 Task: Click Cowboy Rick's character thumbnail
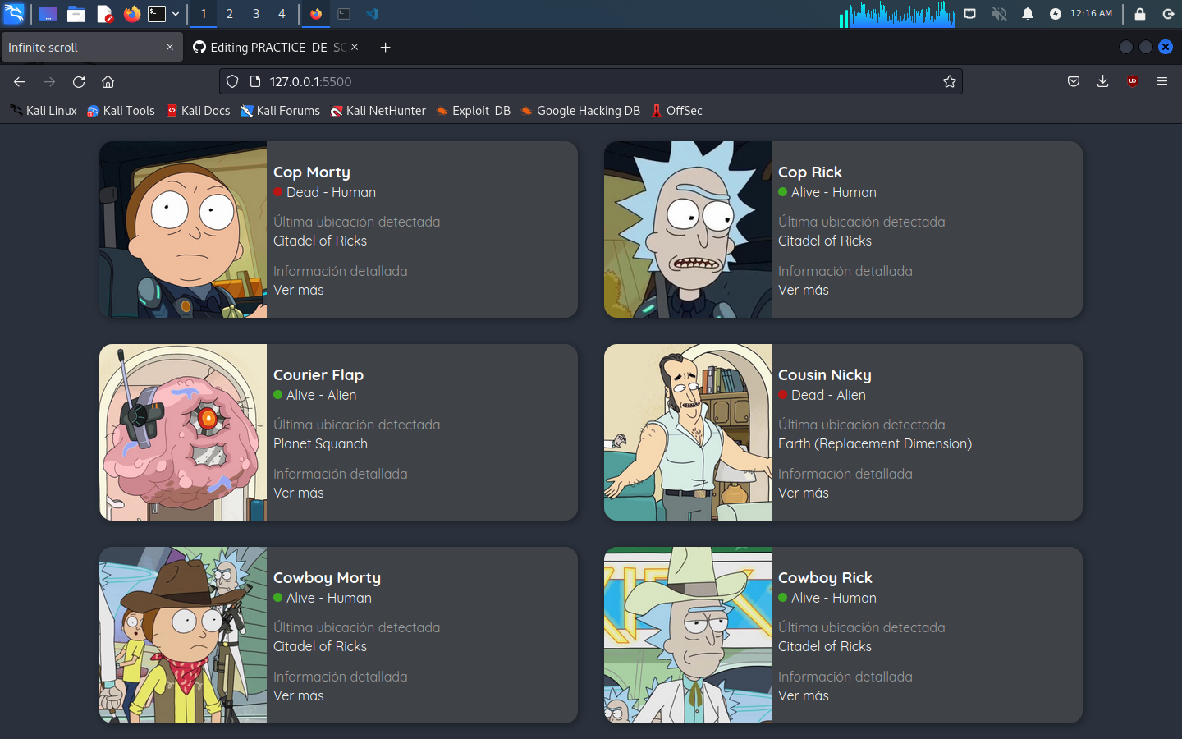point(687,635)
